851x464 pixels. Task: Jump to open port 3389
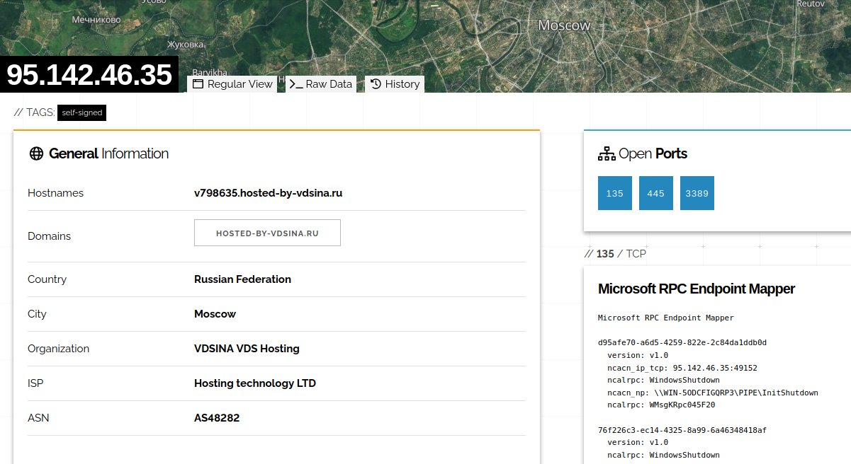tap(697, 193)
